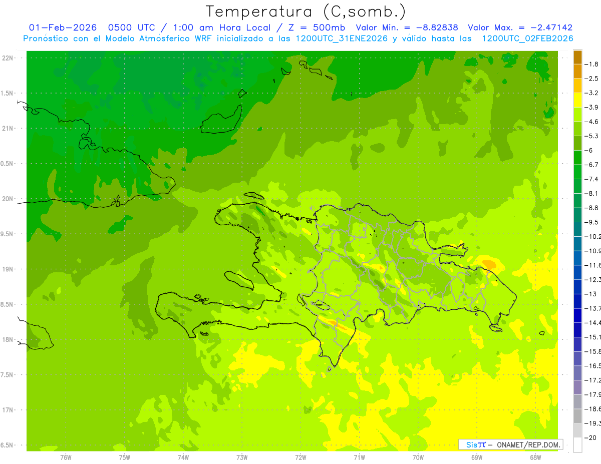Click the '-18.6' colorbar value
601x464 pixels.
pos(593,409)
